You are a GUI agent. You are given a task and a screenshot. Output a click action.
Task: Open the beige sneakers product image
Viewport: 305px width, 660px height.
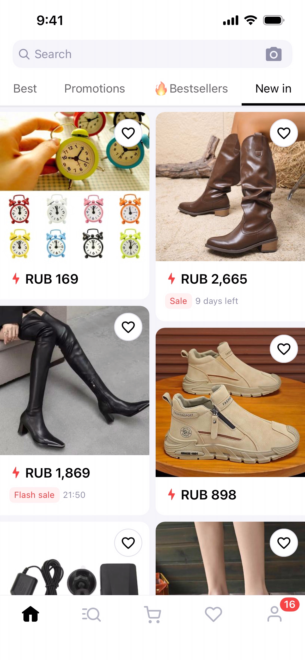coord(230,402)
